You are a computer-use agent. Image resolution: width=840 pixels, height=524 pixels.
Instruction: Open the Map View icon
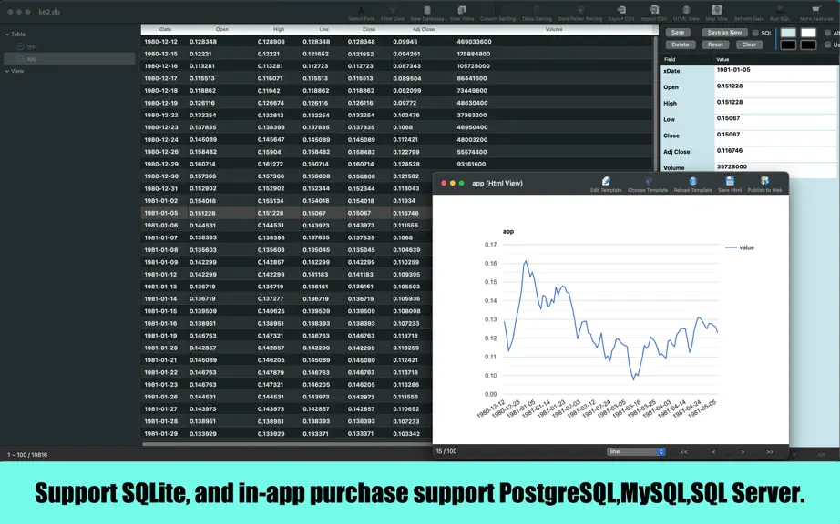pos(717,10)
